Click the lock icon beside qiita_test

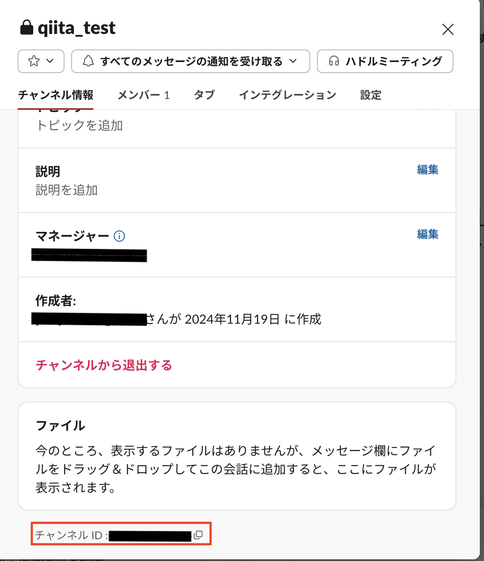click(x=26, y=28)
